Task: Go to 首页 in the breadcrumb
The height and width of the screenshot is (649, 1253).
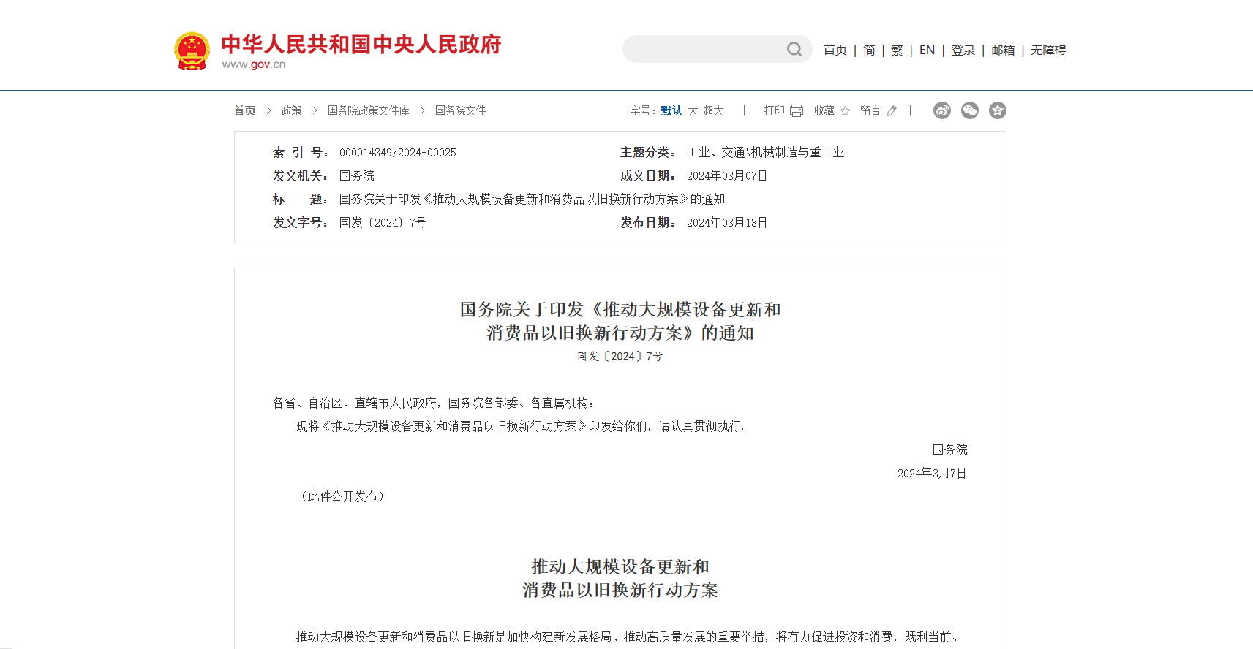Action: tap(245, 110)
